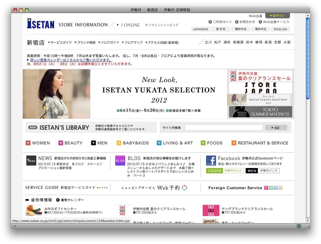
Task: Select the 繁体中文 language tab
Action: (x=260, y=29)
